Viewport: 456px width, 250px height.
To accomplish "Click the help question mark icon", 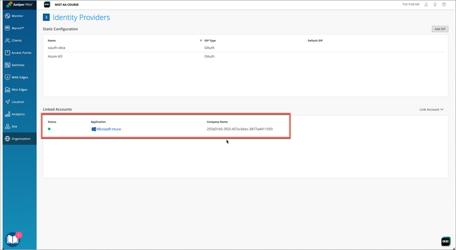I will (444, 4).
